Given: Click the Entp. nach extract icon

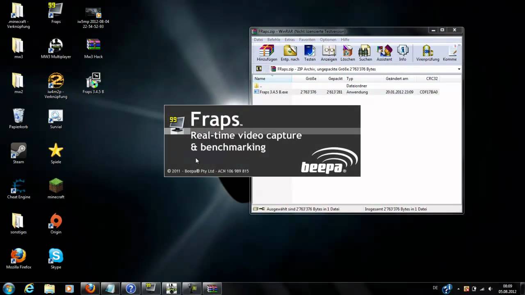Looking at the screenshot, I should coord(290,53).
